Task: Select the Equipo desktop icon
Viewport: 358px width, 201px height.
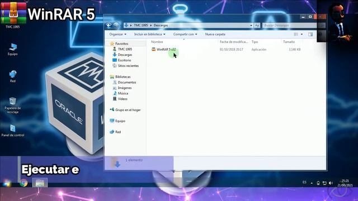Action: pos(12,50)
